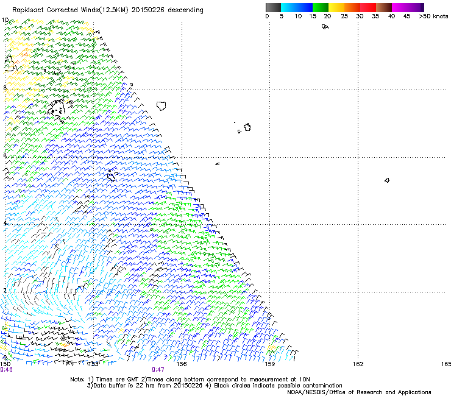451x396 pixels.
Task: Click the latitude label '2' on left axis
Action: point(5,291)
